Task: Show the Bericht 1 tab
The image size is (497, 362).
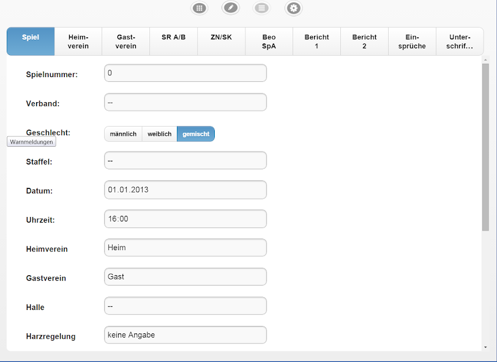Action: tap(316, 42)
